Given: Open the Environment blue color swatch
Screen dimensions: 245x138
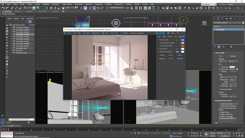Looking at the screenshot, I should (183, 40).
